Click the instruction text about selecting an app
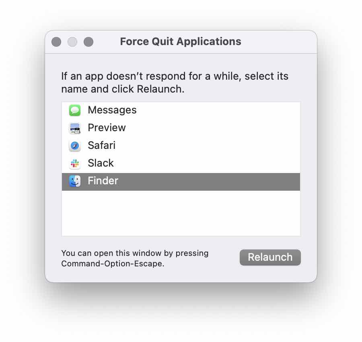362x342 pixels. tap(175, 82)
